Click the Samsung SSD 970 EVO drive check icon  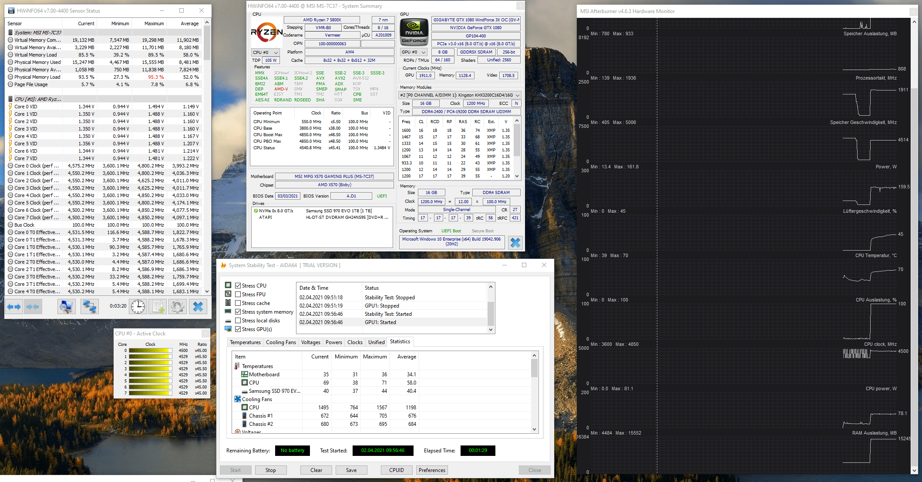(256, 211)
